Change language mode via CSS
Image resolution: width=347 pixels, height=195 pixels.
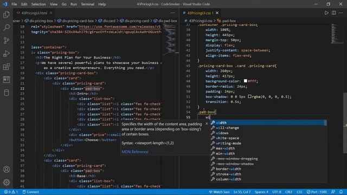pos(299,192)
